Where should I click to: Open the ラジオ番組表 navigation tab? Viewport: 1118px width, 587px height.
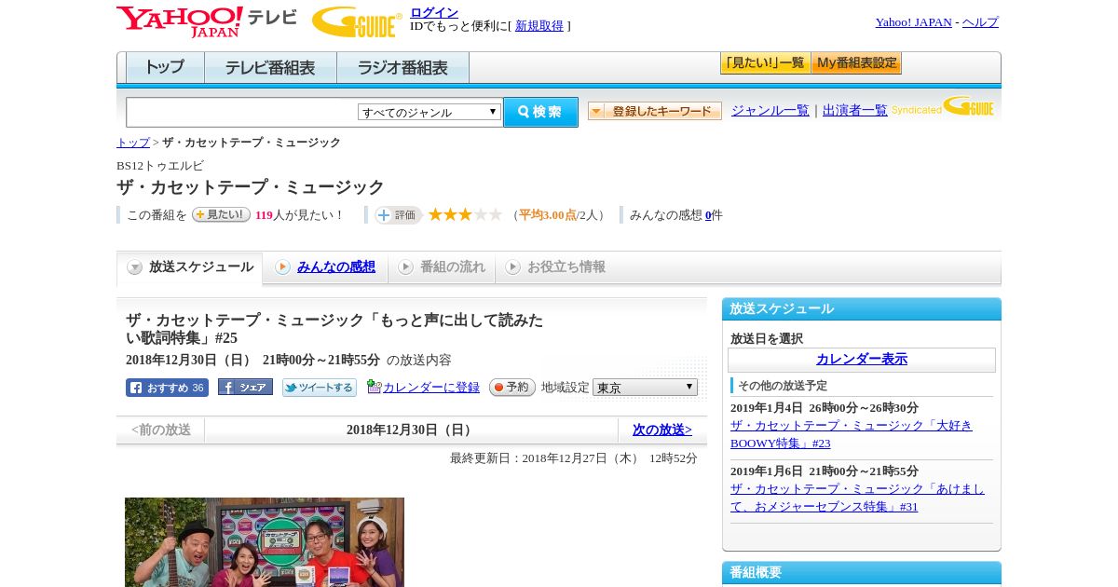click(x=402, y=68)
